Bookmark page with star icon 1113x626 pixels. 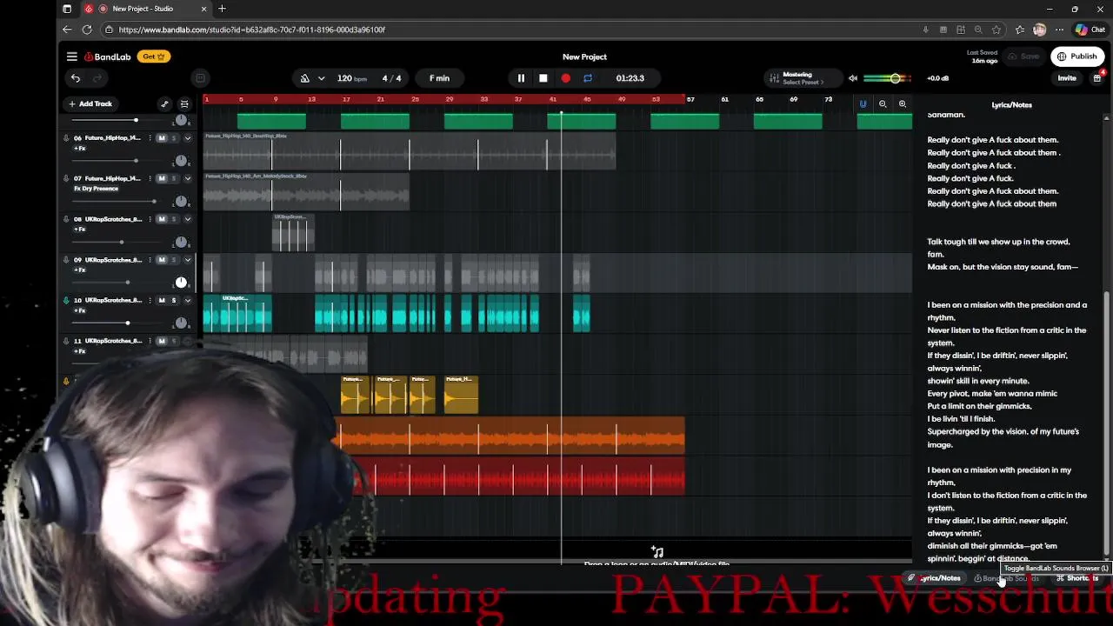point(996,30)
